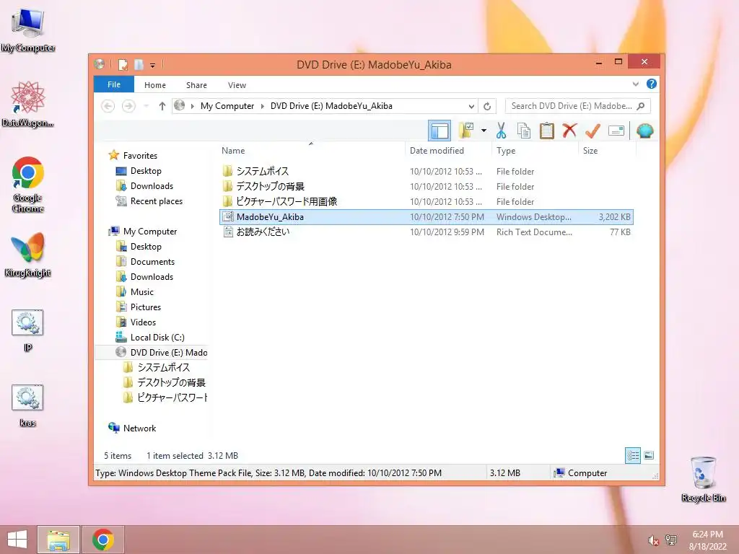The width and height of the screenshot is (739, 554).
Task: Click the Back navigation arrow
Action: point(108,106)
